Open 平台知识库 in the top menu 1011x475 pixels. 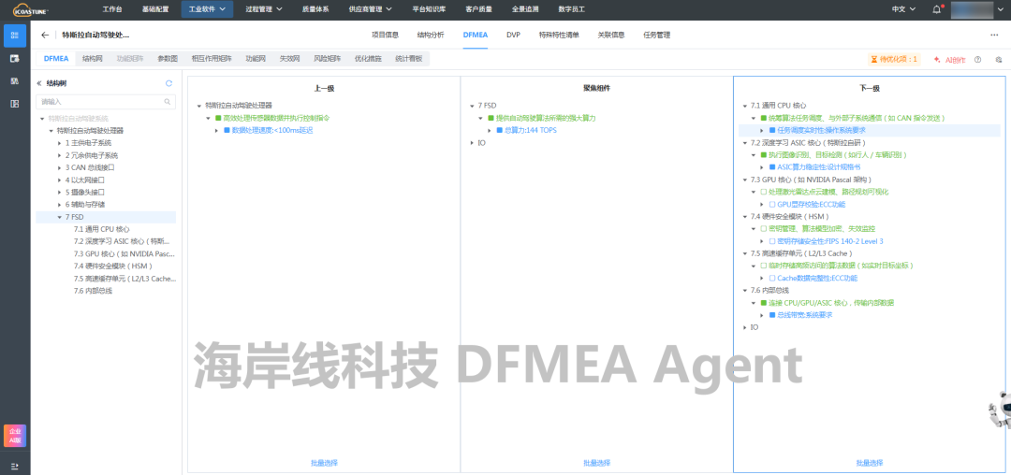pyautogui.click(x=429, y=9)
